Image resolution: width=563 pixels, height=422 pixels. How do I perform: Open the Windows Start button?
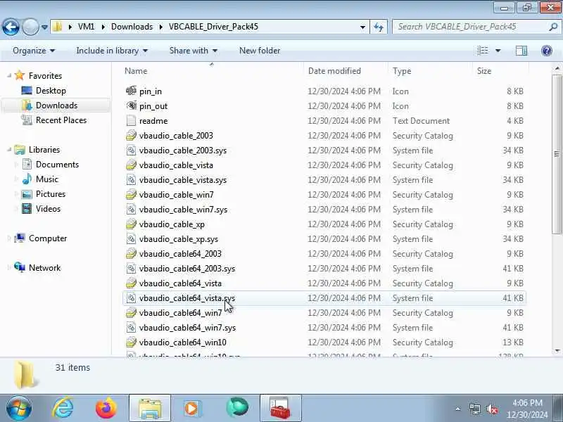click(19, 408)
